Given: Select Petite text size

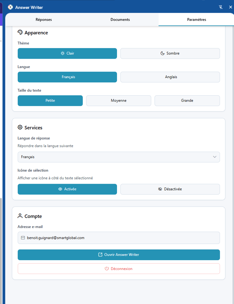Looking at the screenshot, I should [50, 101].
